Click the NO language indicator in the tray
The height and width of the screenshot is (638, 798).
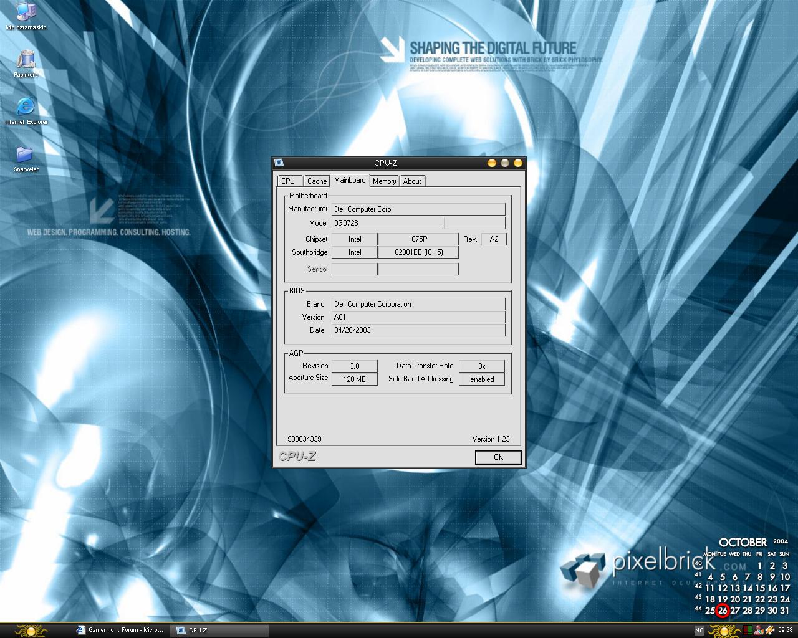tap(699, 631)
